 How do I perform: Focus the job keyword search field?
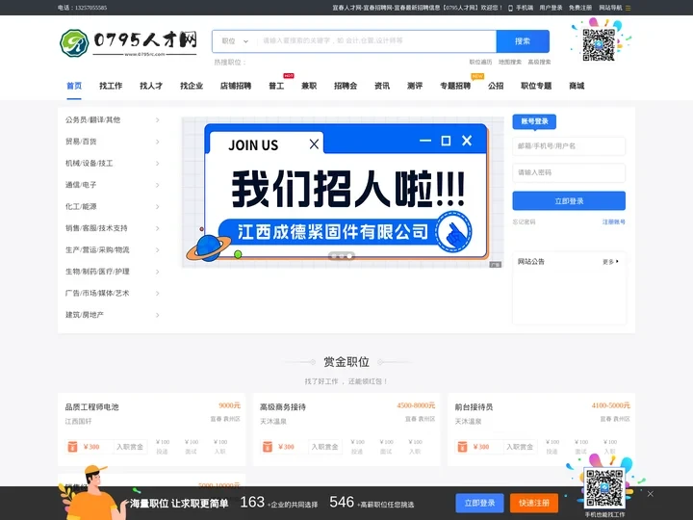point(376,41)
